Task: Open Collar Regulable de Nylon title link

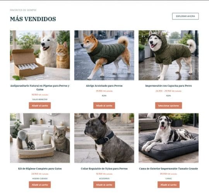Action: click(x=104, y=169)
